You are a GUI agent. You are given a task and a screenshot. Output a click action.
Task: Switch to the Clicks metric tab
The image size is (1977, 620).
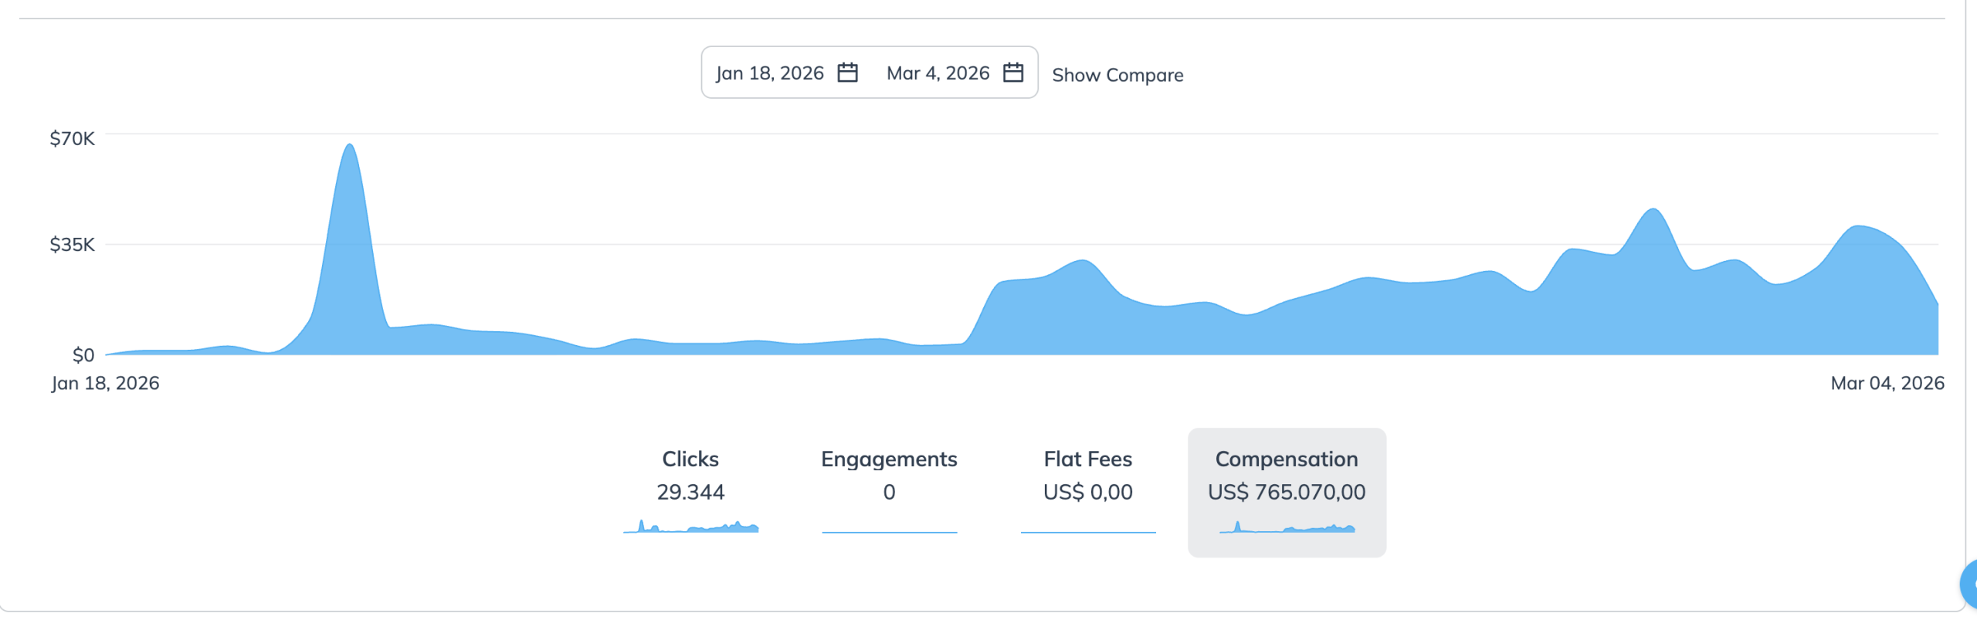tap(690, 459)
